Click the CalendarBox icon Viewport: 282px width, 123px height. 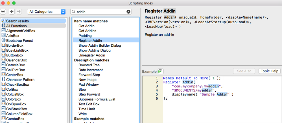tap(3, 60)
